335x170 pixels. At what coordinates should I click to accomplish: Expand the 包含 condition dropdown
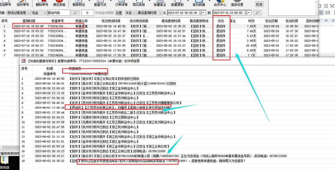click(x=38, y=12)
